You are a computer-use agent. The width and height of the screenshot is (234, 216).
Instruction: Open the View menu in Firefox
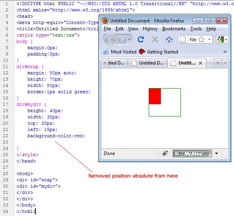pos(133,29)
